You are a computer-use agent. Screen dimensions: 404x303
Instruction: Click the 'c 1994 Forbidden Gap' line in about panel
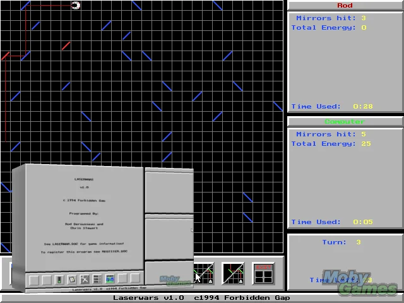coord(84,201)
